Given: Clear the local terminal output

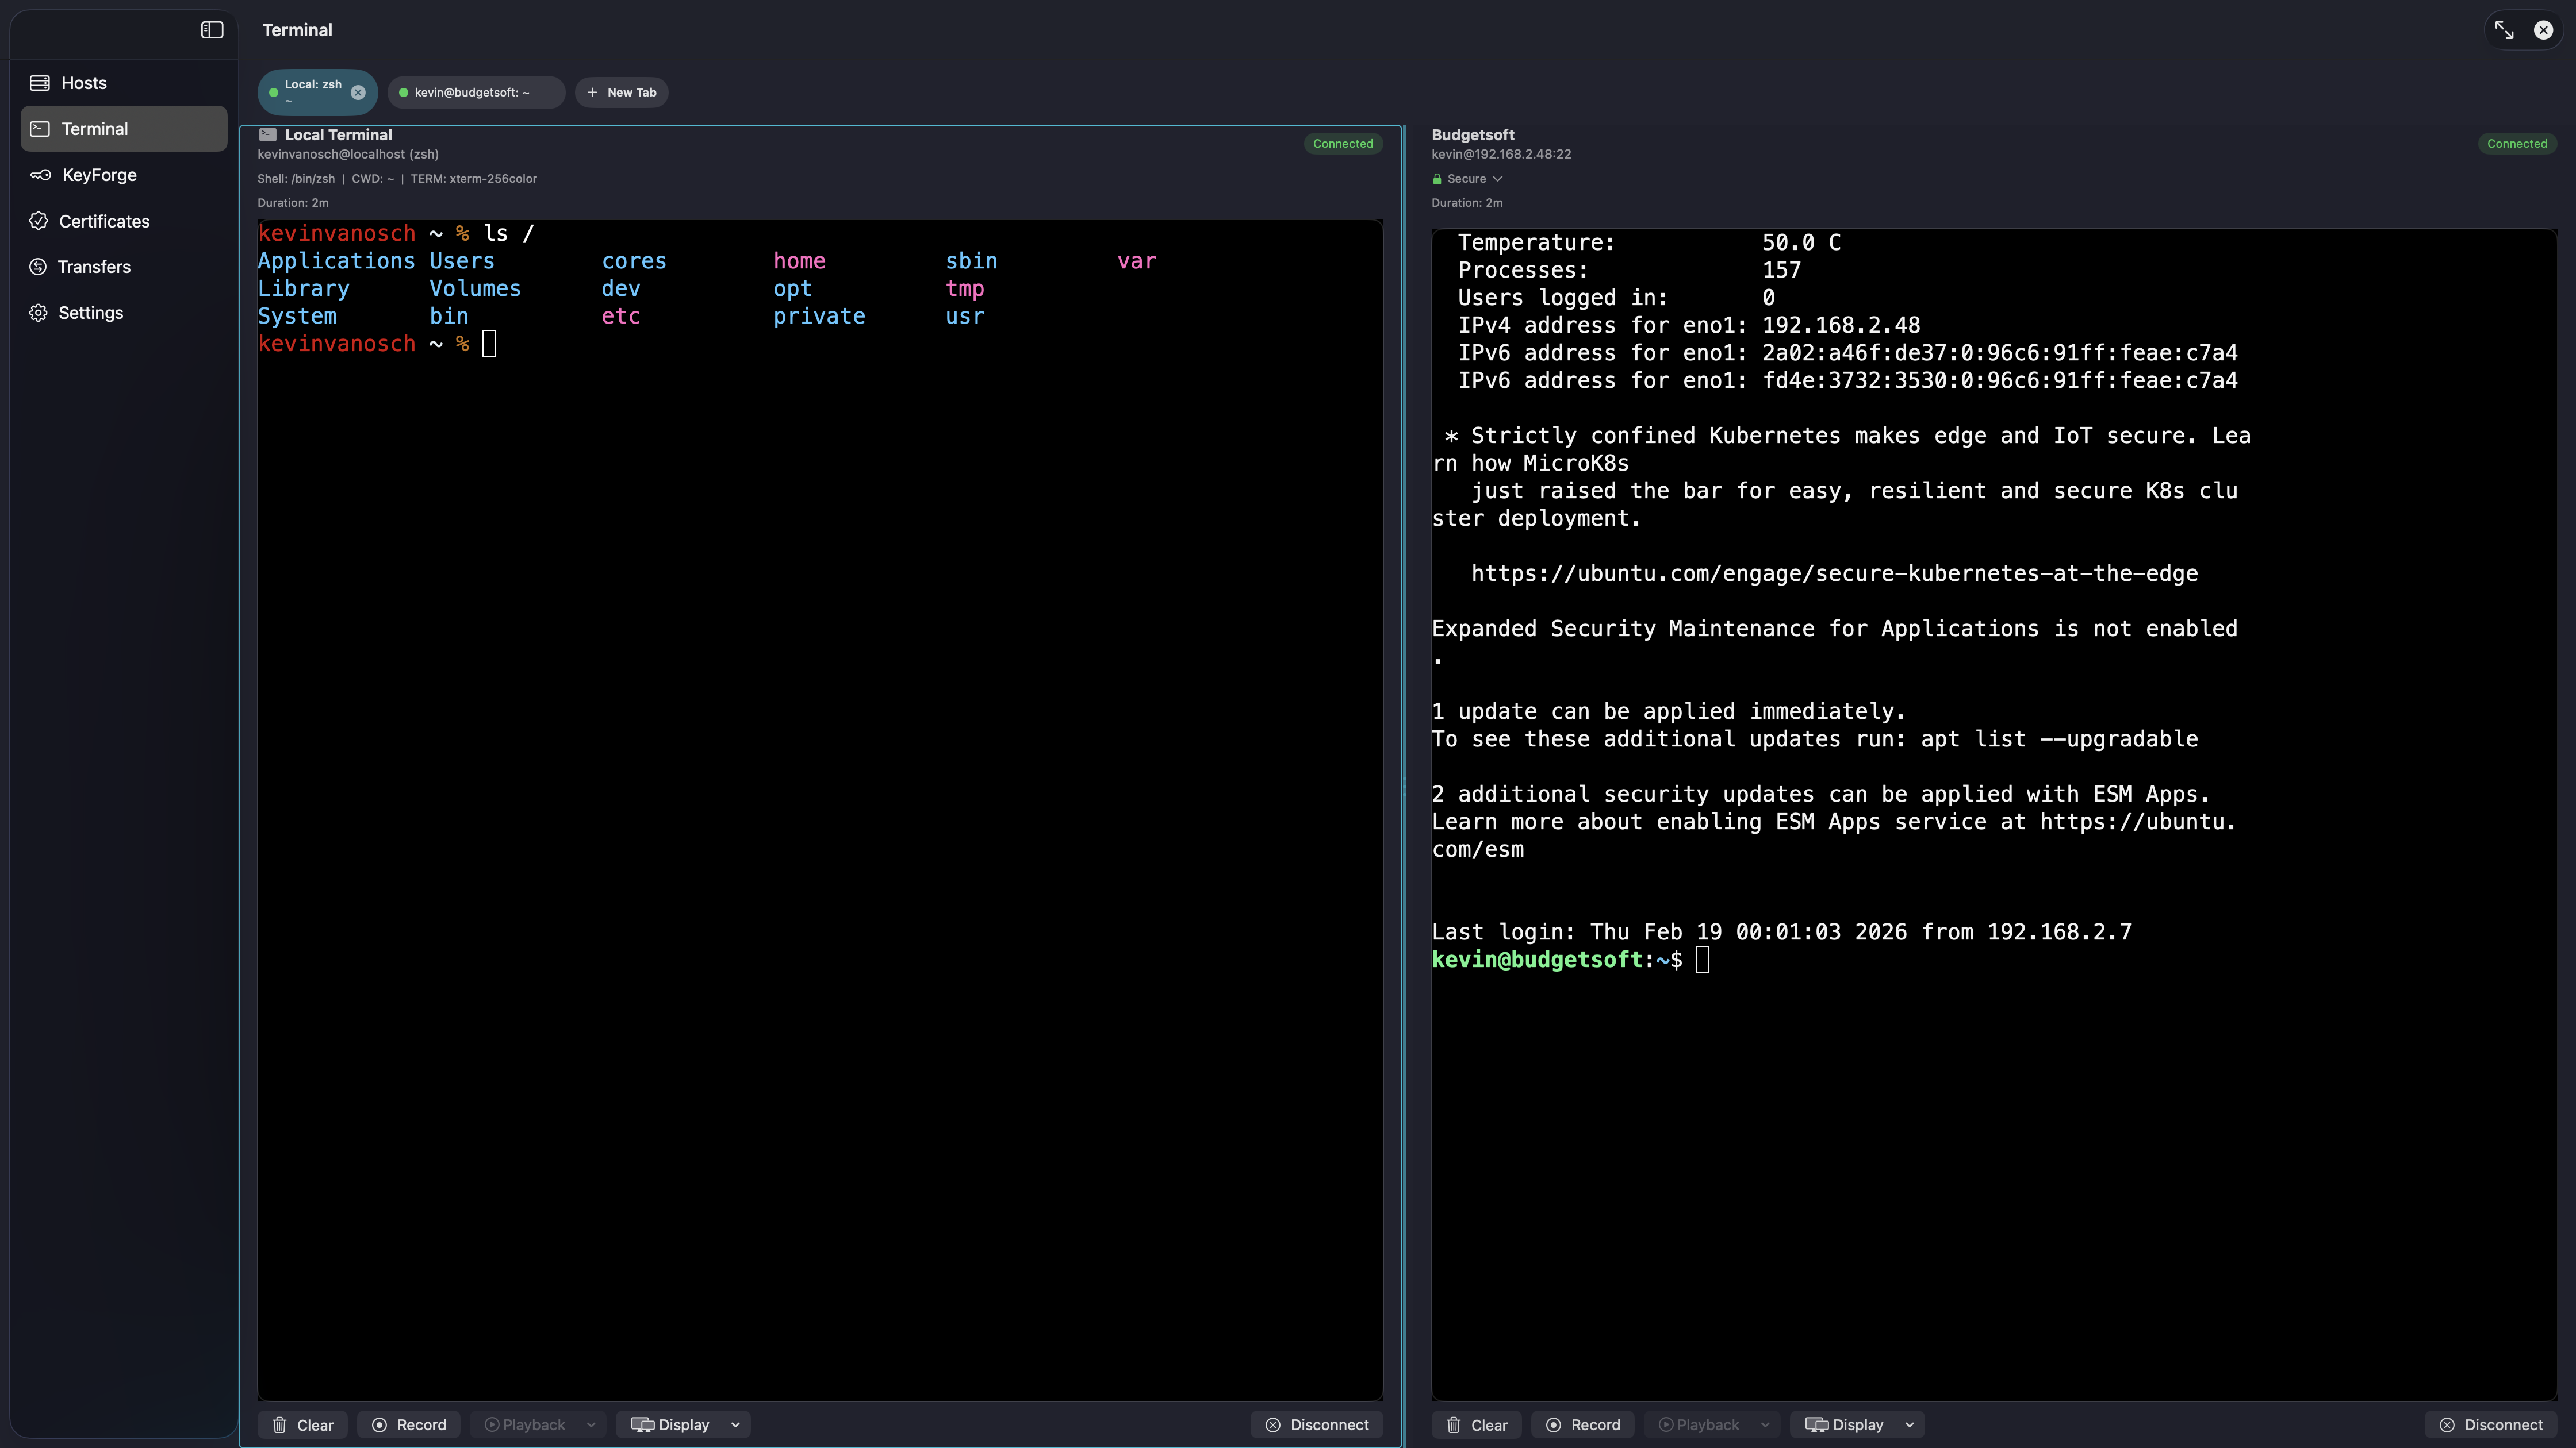Looking at the screenshot, I should (x=302, y=1424).
